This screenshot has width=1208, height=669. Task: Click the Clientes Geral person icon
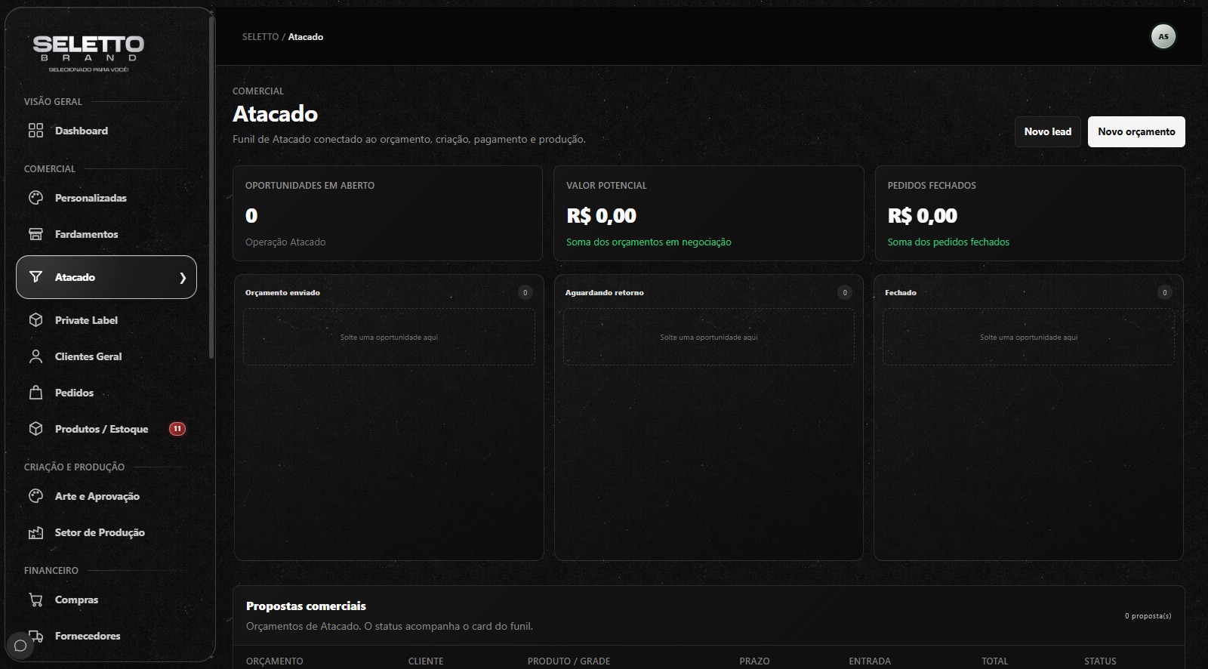(x=35, y=356)
